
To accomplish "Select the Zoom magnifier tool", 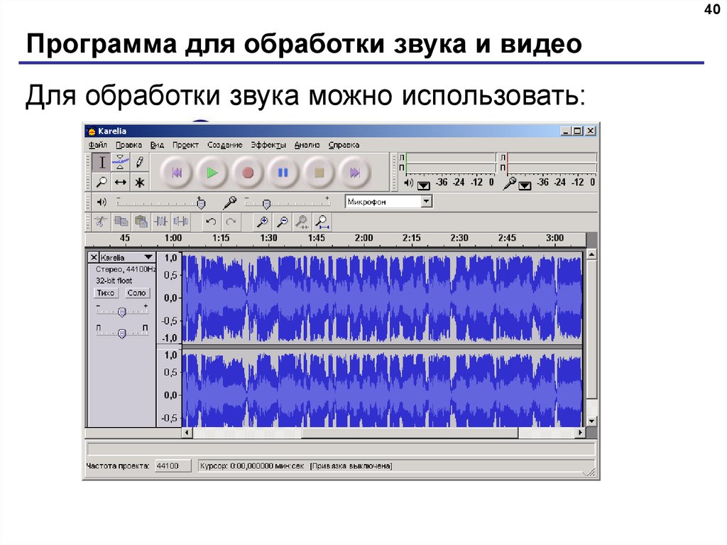I will [102, 182].
